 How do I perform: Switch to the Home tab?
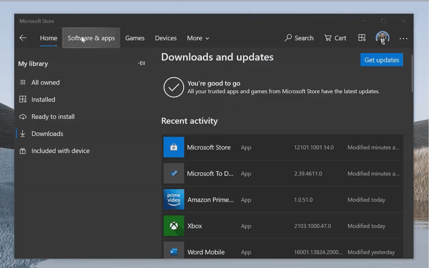(49, 38)
